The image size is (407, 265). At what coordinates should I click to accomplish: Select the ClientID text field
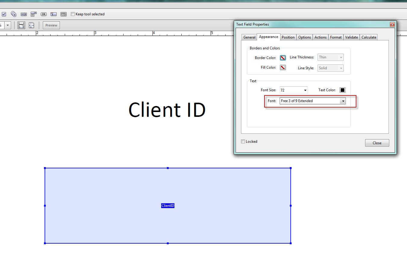pos(168,206)
